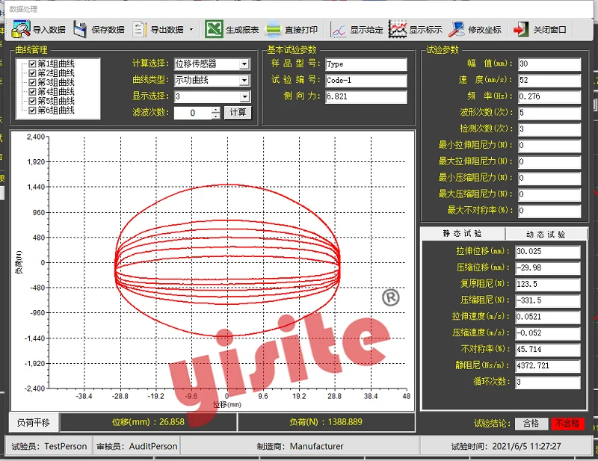The height and width of the screenshot is (461, 598).
Task: Click the 频率(Hz) field showing 0.276
Action: pyautogui.click(x=549, y=97)
